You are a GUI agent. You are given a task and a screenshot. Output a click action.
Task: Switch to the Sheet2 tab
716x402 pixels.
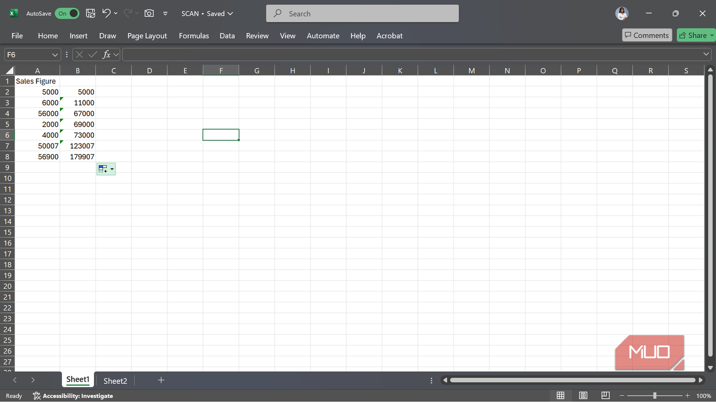pyautogui.click(x=115, y=381)
